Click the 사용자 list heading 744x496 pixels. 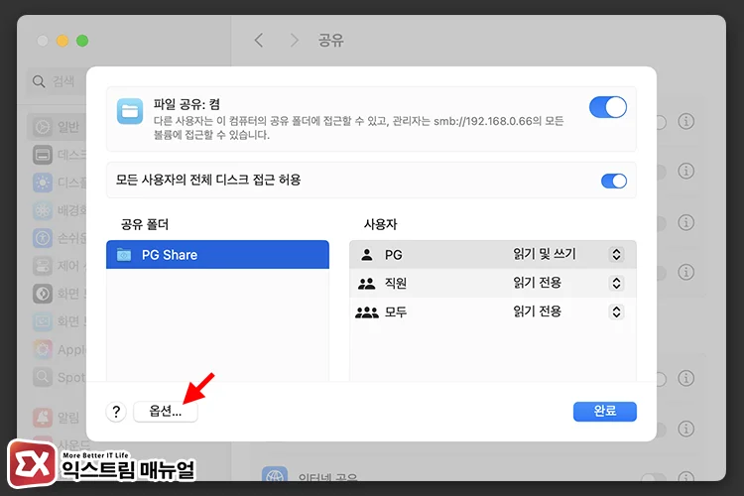point(381,224)
